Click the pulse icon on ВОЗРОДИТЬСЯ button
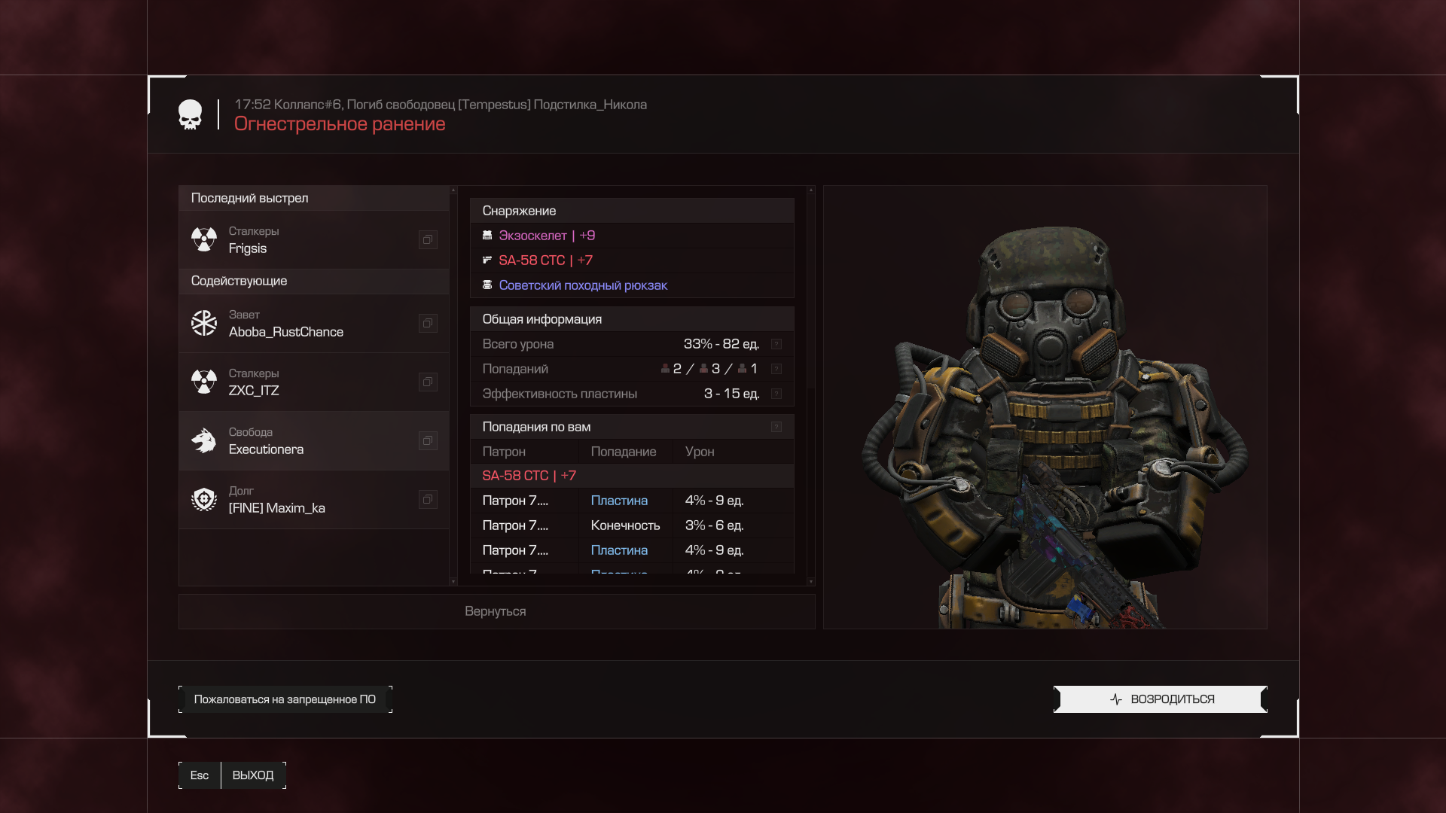 [1116, 699]
